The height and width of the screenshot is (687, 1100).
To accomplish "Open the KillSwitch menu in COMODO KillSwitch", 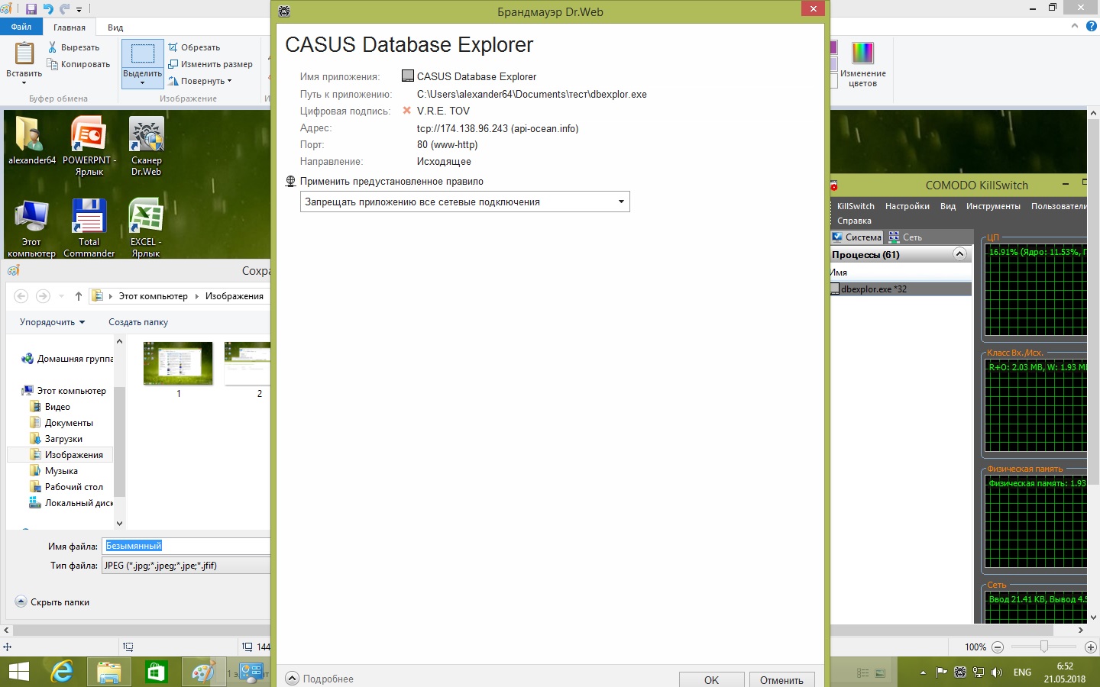I will [x=856, y=206].
